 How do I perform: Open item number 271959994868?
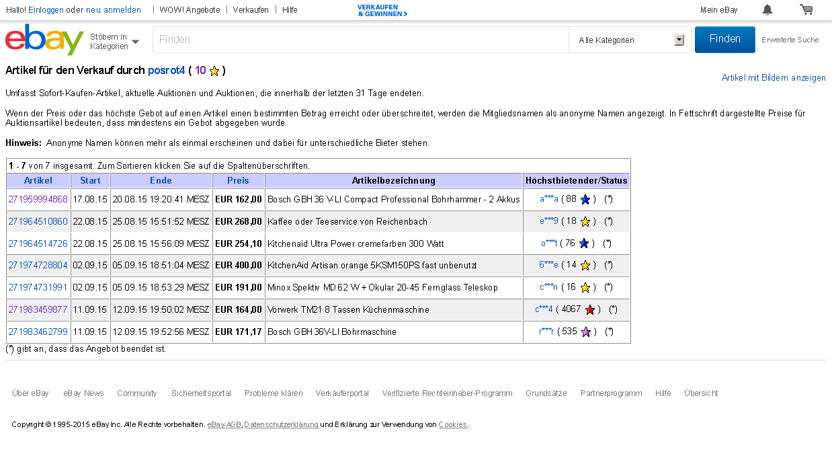click(38, 200)
